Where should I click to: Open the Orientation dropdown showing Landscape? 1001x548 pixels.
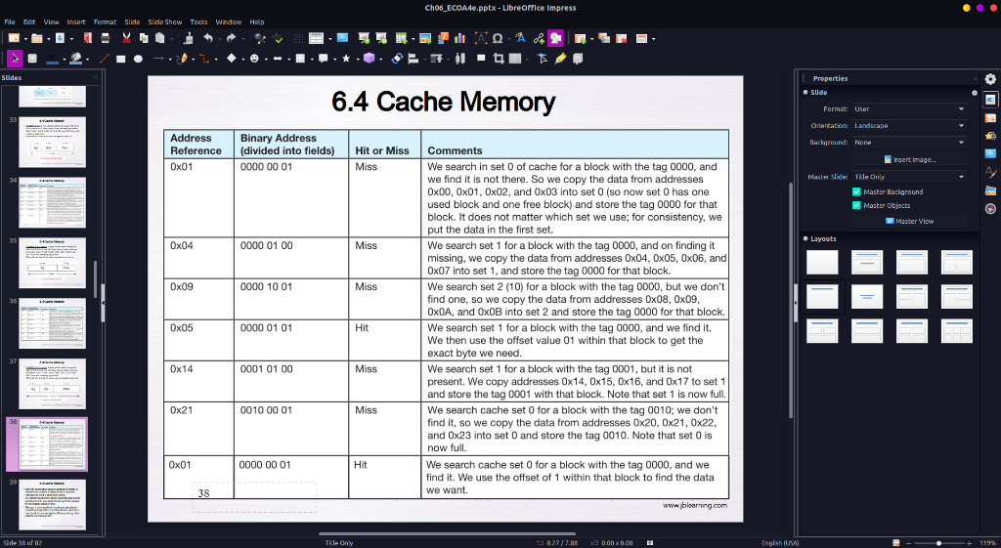pyautogui.click(x=909, y=126)
